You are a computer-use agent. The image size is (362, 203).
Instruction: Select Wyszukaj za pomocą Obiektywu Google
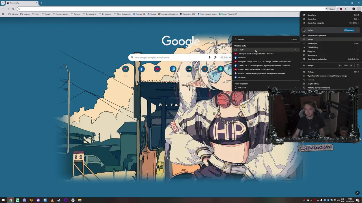tap(331, 76)
